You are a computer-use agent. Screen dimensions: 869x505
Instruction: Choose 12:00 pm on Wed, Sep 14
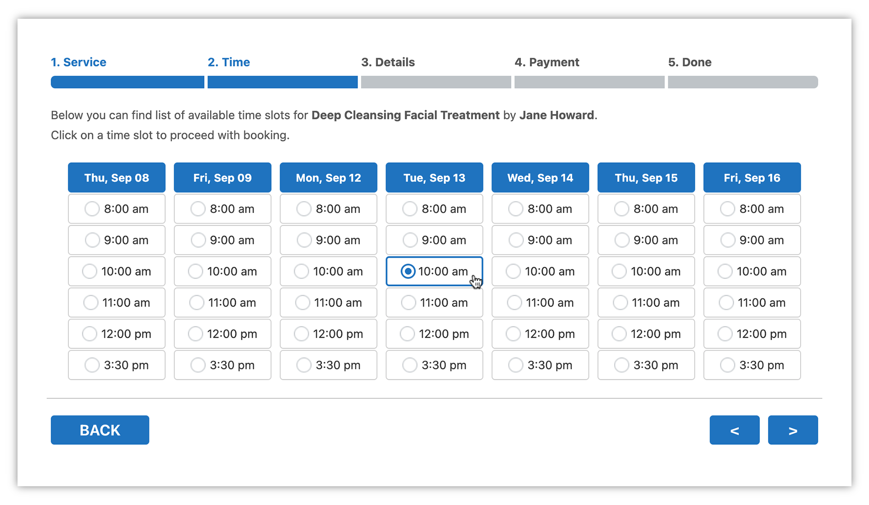[540, 334]
